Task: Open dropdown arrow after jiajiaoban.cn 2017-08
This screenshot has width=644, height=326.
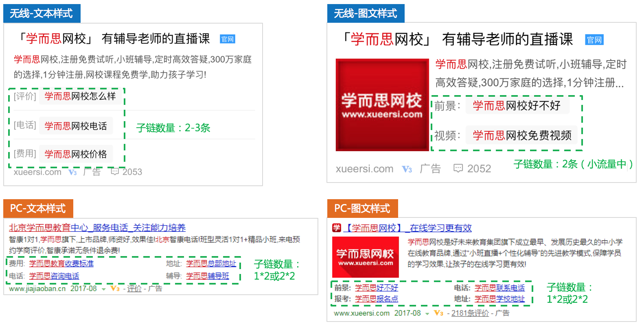Action: click(x=104, y=289)
